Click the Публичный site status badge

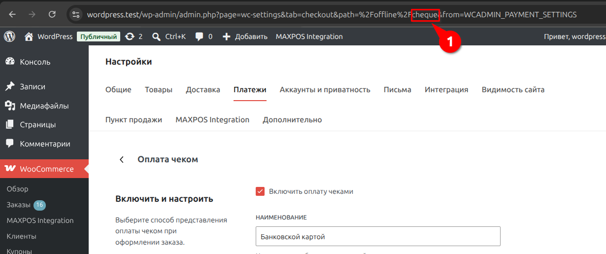coord(99,36)
